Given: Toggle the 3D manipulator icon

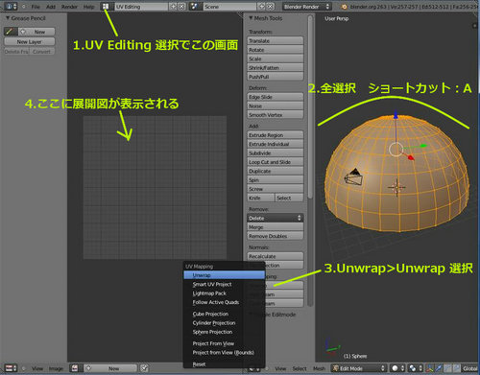Looking at the screenshot, I should 430,368.
